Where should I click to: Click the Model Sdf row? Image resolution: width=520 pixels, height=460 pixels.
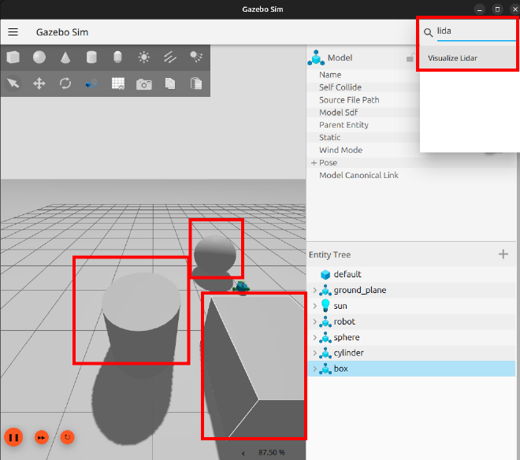[x=363, y=113]
